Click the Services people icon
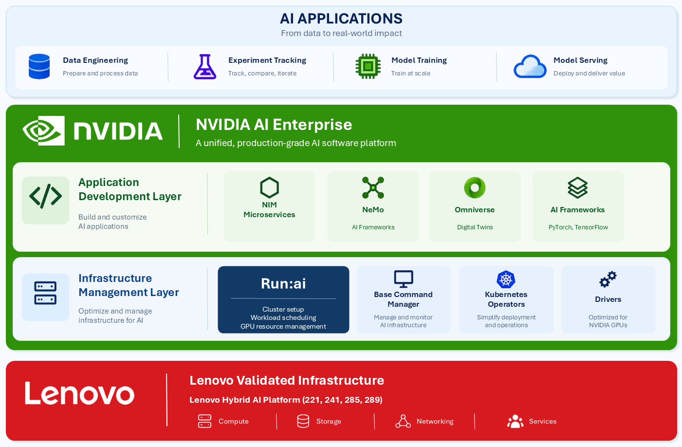Viewport: 682px width, 447px height. click(515, 421)
